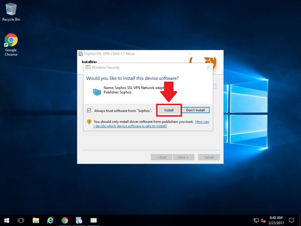The width and height of the screenshot is (301, 226).
Task: Click the Sophos setup title bar icon
Action: (80, 54)
